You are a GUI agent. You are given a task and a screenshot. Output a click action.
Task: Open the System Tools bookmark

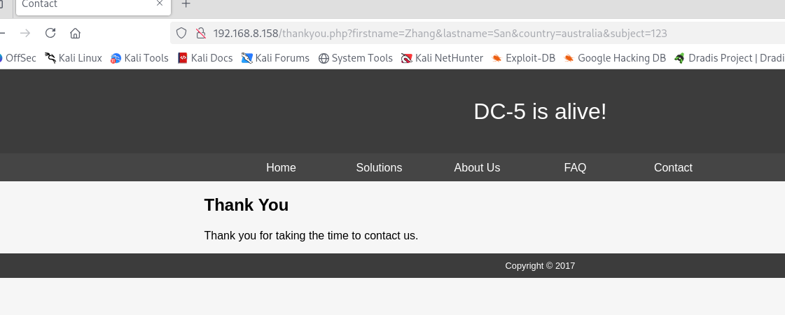355,58
